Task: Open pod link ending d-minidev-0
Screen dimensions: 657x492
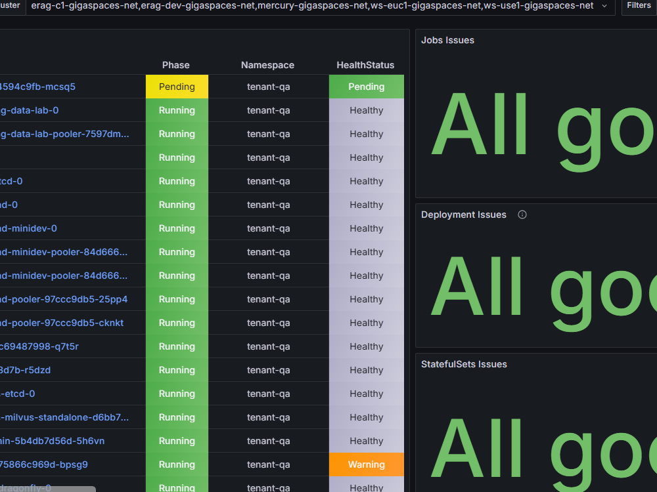Action: coord(28,228)
